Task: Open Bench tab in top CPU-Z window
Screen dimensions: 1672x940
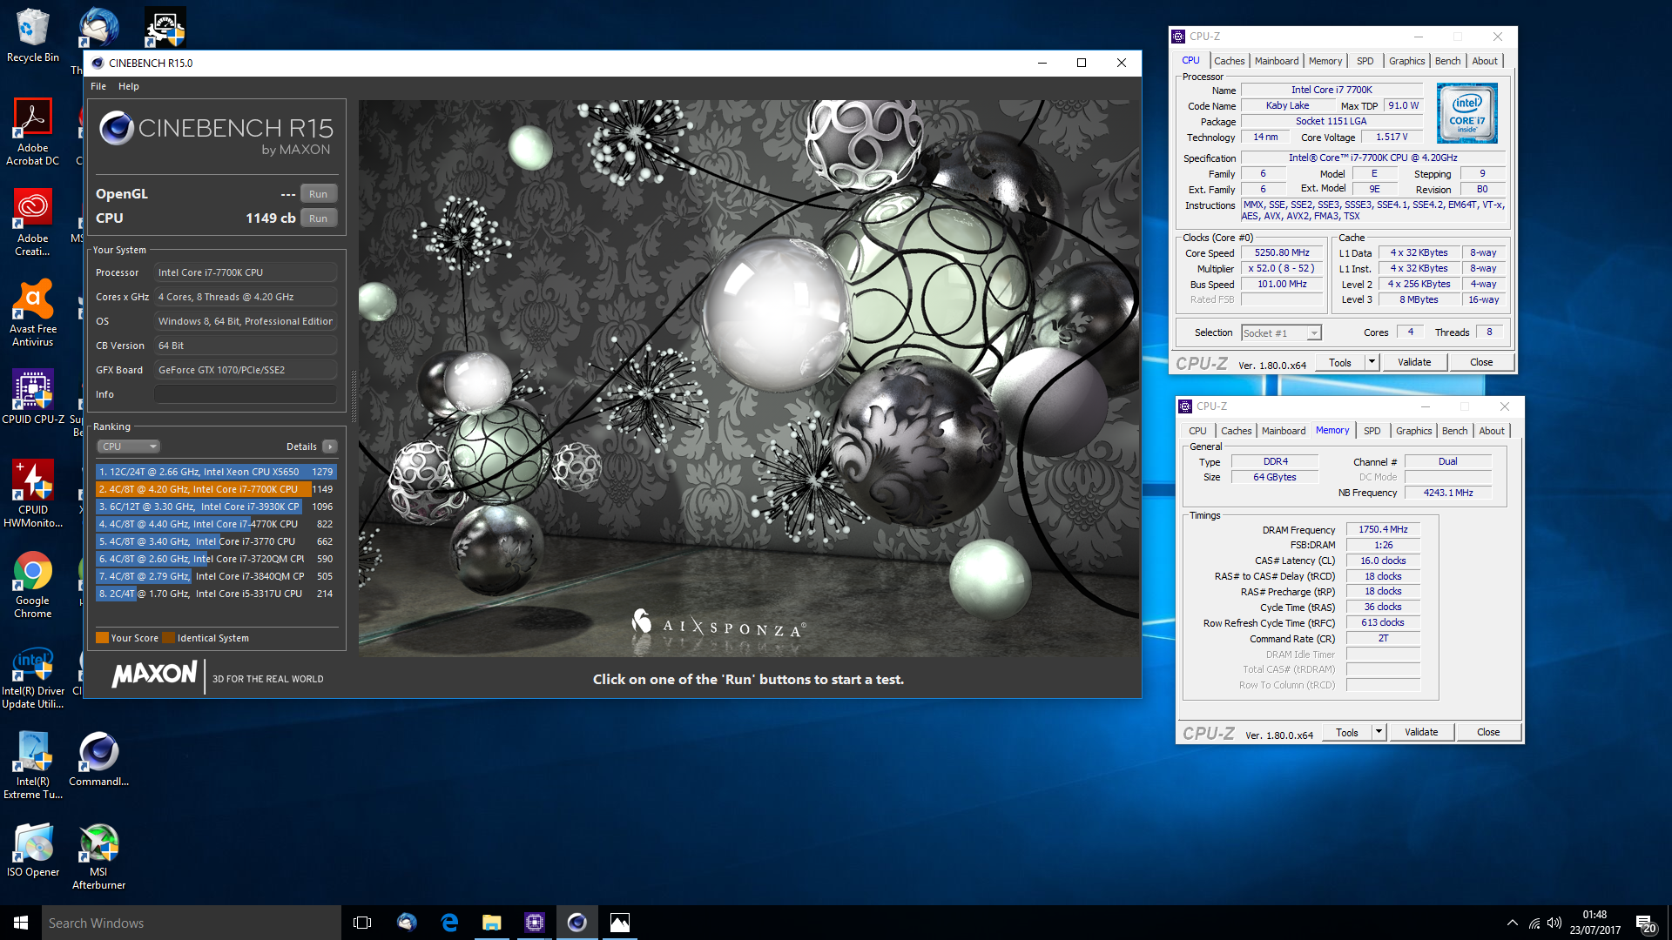Action: coord(1448,61)
